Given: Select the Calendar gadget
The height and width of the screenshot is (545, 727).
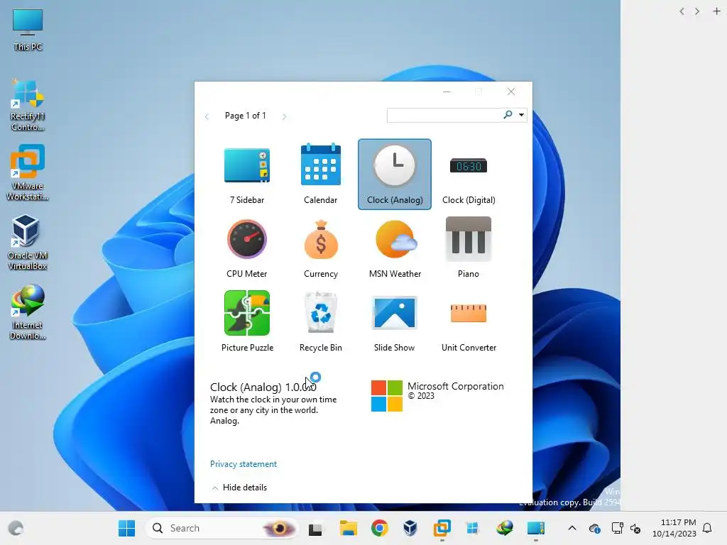Looking at the screenshot, I should [320, 175].
